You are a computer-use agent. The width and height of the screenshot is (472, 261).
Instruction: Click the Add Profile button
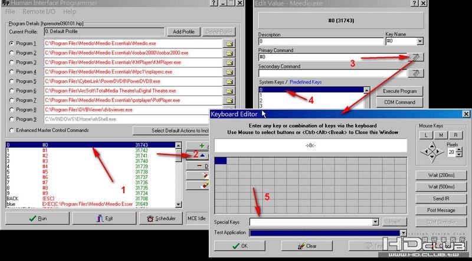[x=183, y=32]
